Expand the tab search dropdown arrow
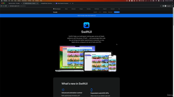This screenshot has height=97, width=174. (172, 4)
